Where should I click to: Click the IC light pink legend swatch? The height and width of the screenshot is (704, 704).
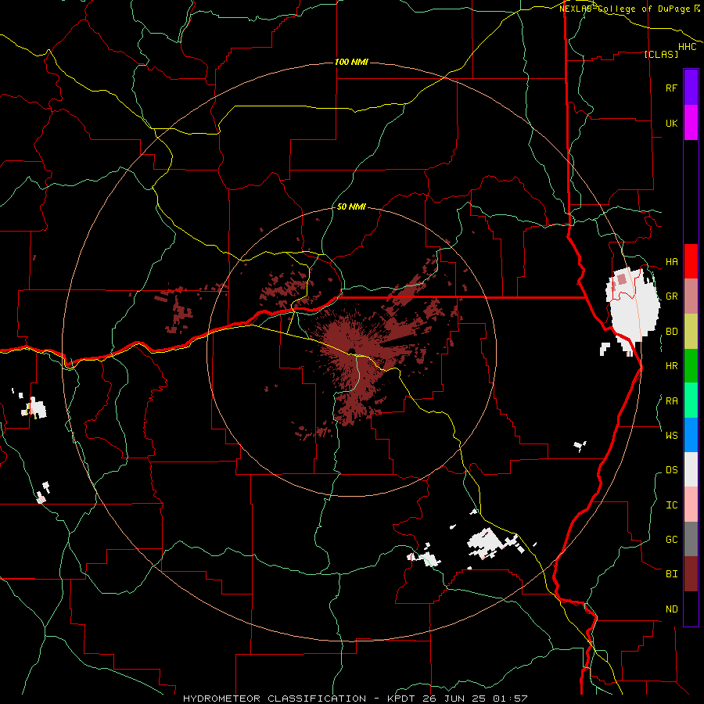point(691,505)
